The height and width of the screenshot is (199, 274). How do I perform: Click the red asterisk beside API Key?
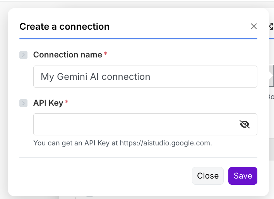pyautogui.click(x=67, y=102)
